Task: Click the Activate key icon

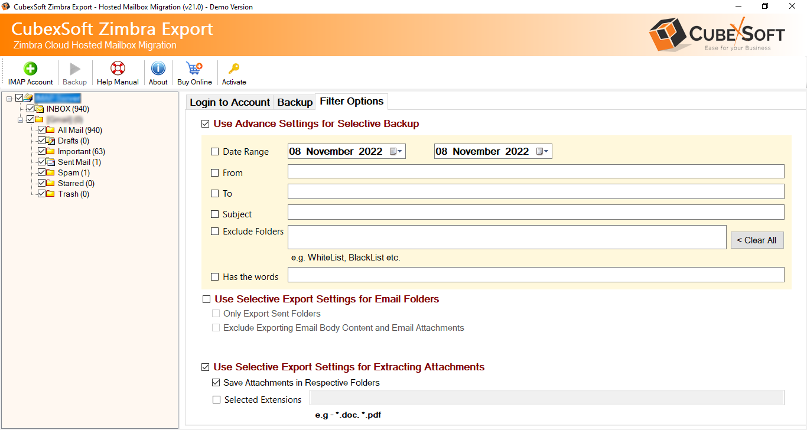Action: [x=234, y=69]
